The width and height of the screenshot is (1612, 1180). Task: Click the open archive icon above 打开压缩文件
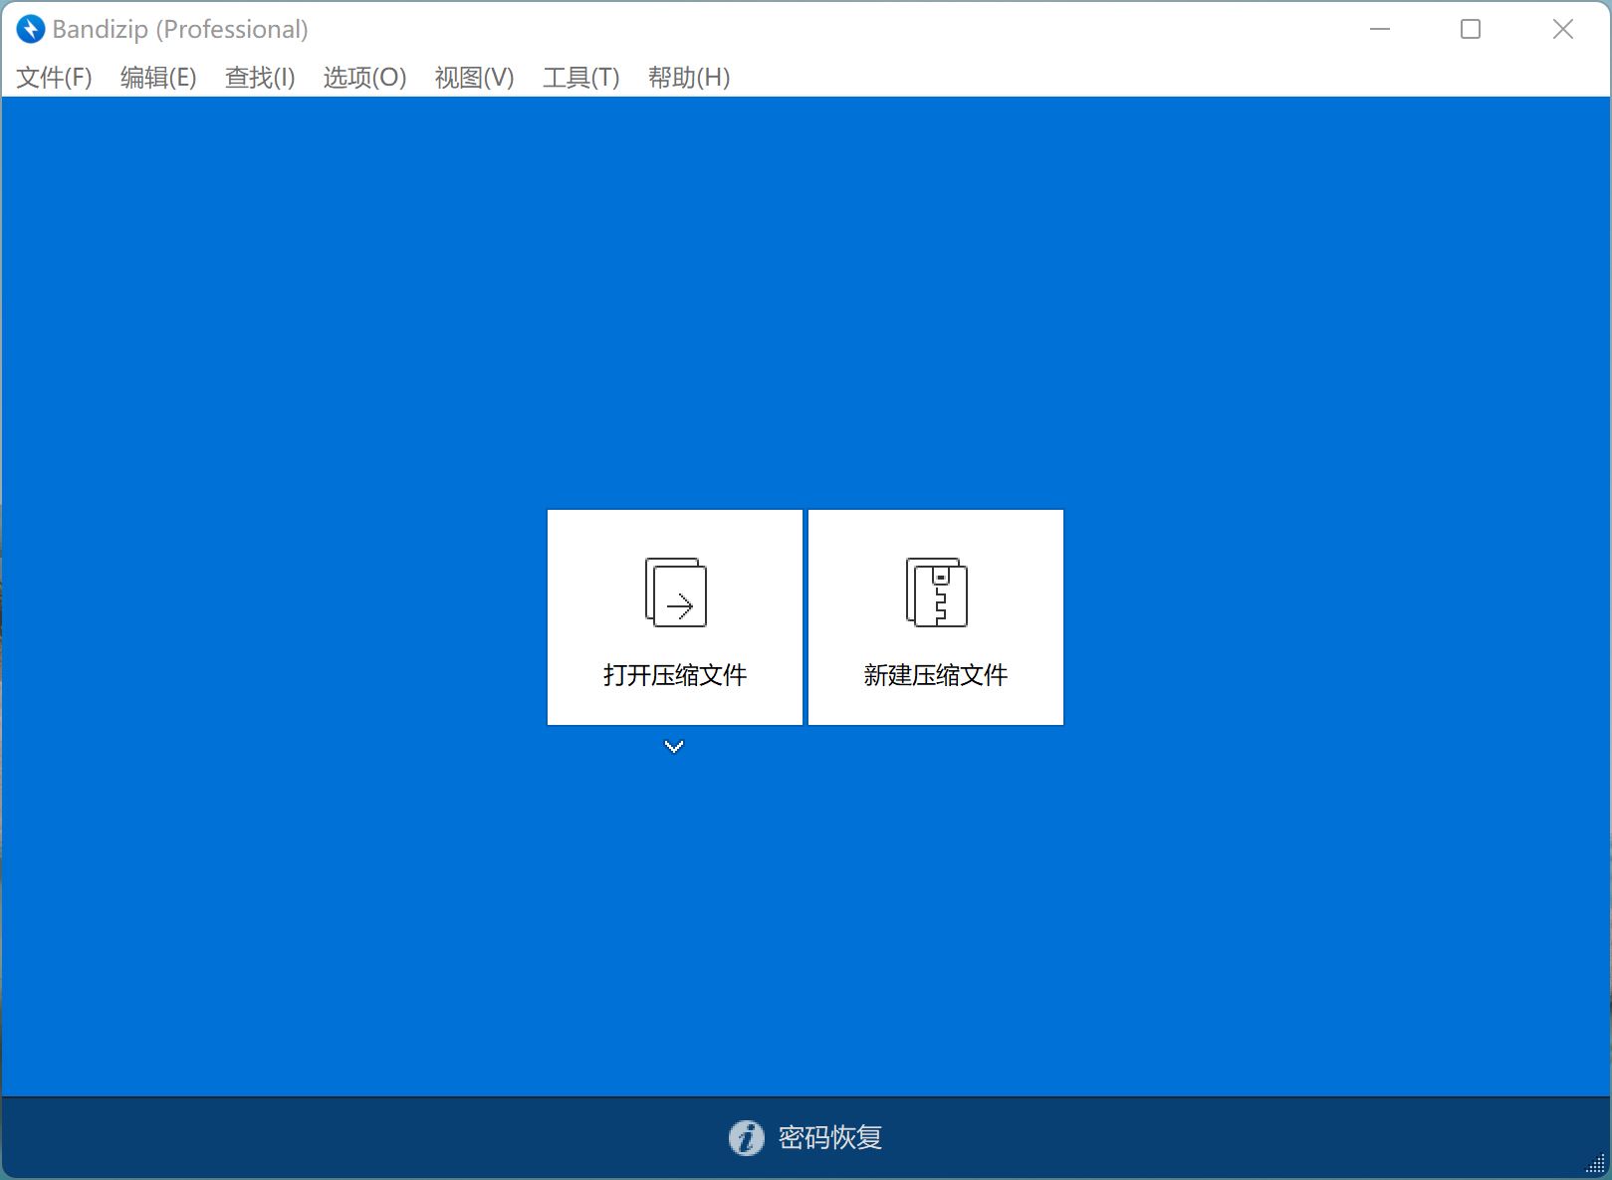(675, 592)
